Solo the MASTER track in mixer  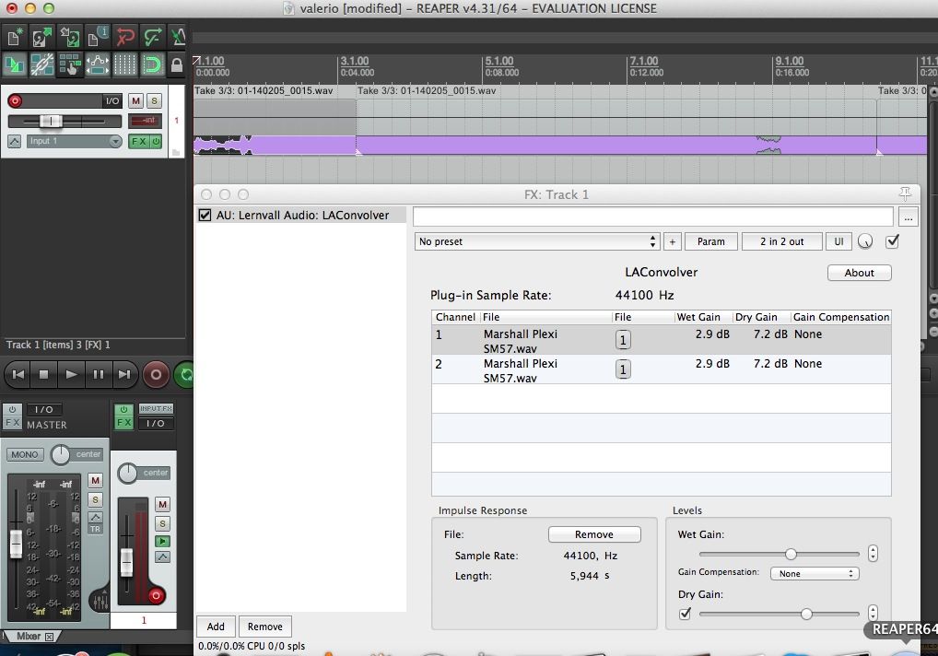click(x=95, y=499)
